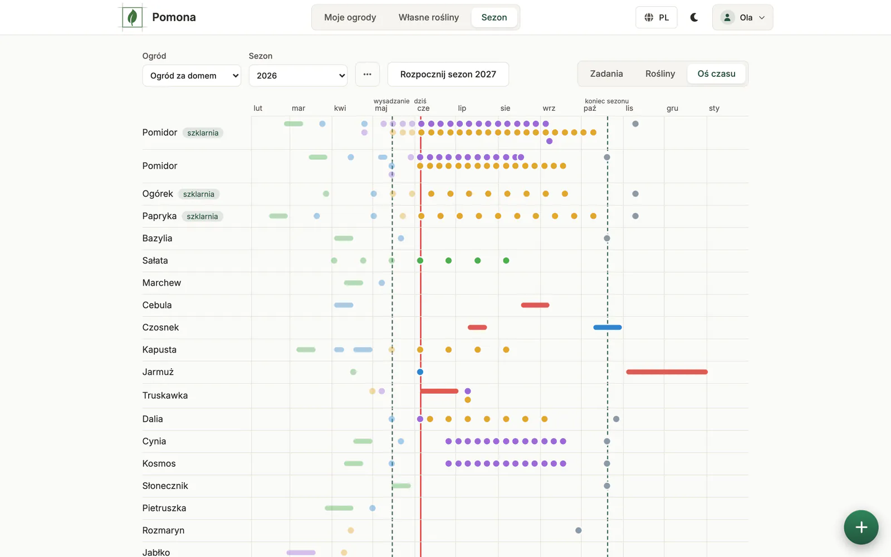Open the Własne rośliny tab
Viewport: 891px width, 557px height.
[x=429, y=17]
